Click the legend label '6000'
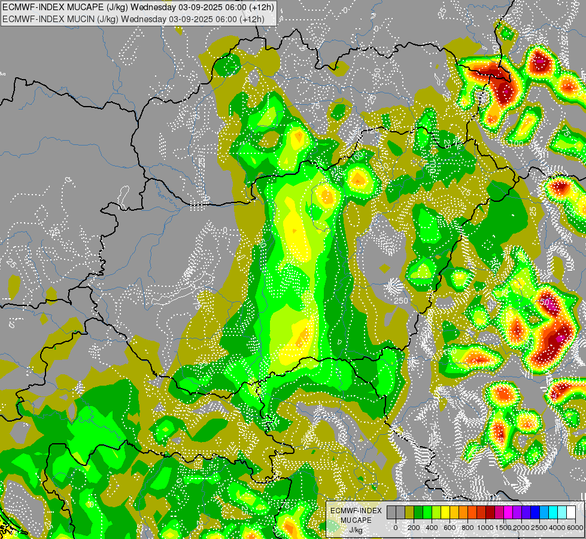Viewport: 586px width, 539px height. (x=575, y=528)
